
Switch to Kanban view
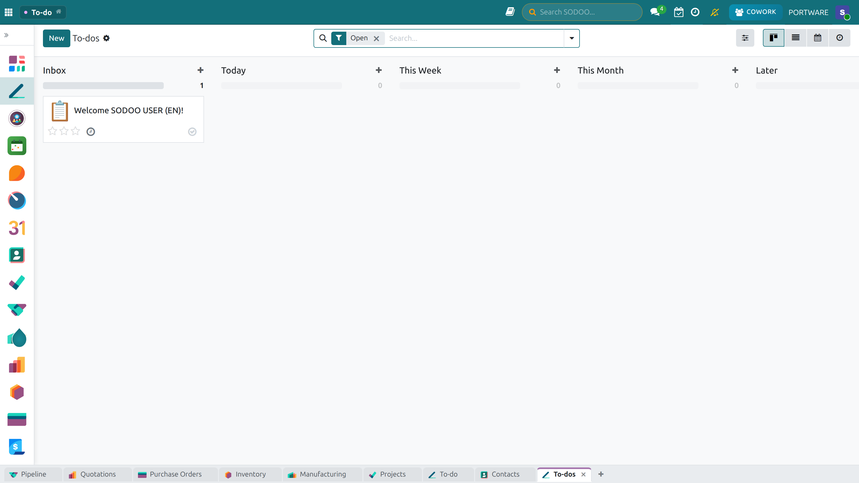point(774,38)
